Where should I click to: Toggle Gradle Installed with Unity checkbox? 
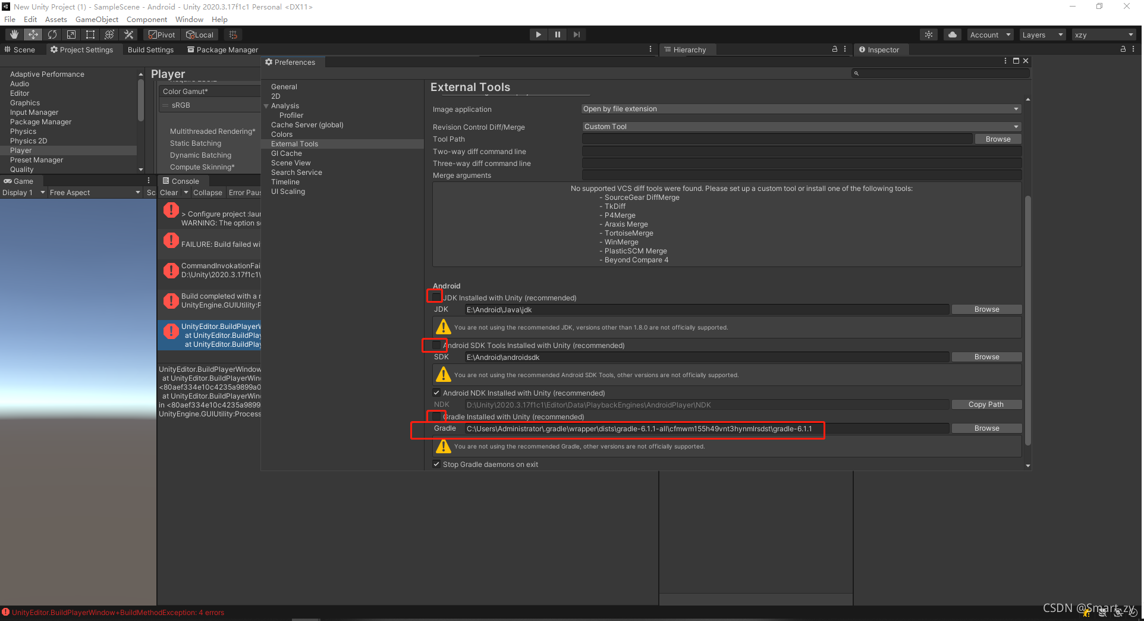(436, 416)
